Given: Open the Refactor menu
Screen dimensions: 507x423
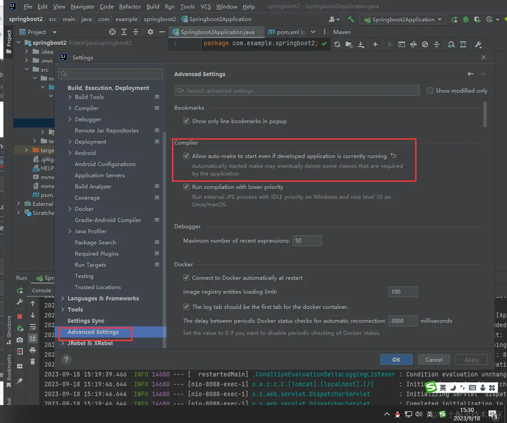Looking at the screenshot, I should point(129,6).
